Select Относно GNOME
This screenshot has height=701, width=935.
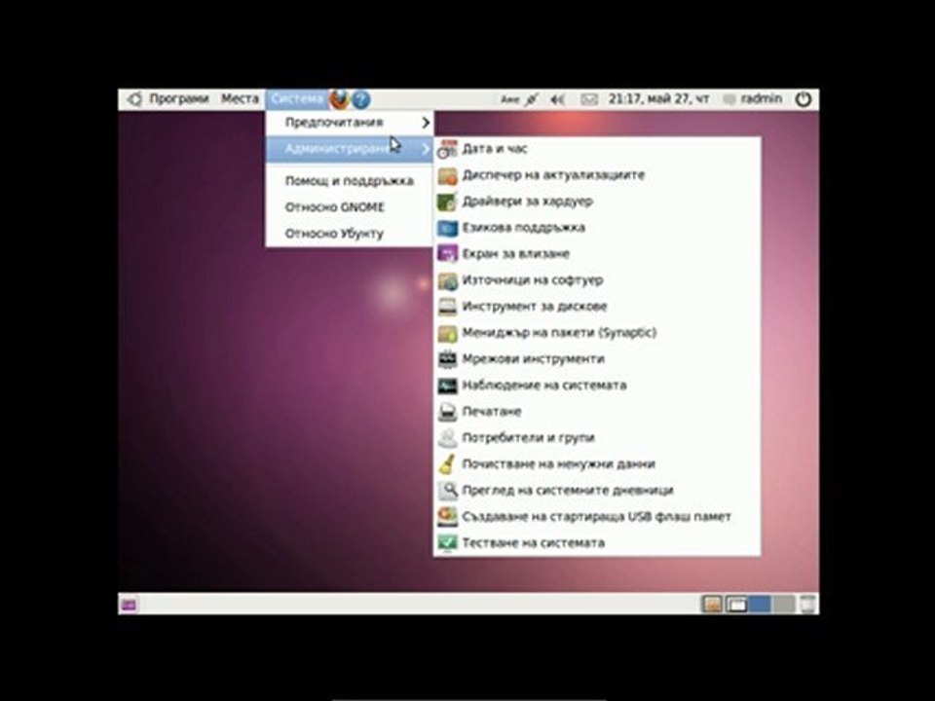pos(350,207)
